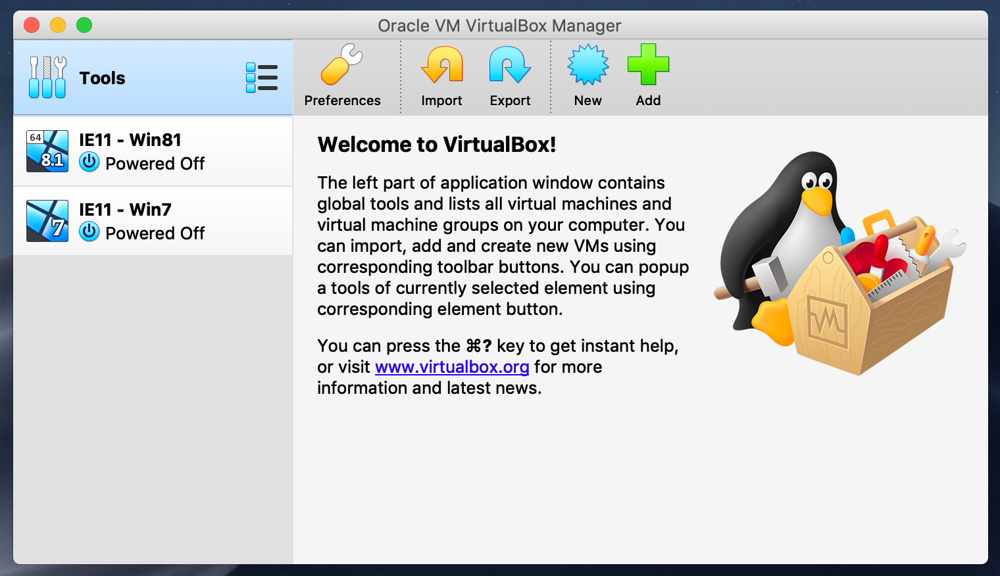Select the Tools label in sidebar
The height and width of the screenshot is (576, 1000).
pyautogui.click(x=102, y=78)
